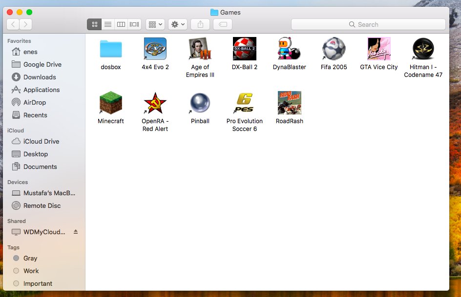Select the GTA Vice City icon
The image size is (461, 297).
click(378, 49)
